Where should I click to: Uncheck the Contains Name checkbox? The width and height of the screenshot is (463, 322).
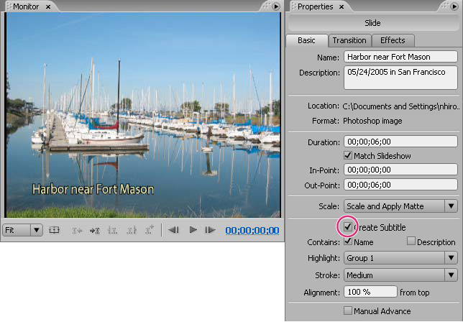tap(348, 241)
